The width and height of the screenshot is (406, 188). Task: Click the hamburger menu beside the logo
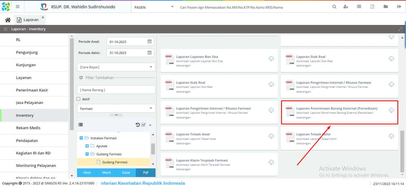[18, 7]
